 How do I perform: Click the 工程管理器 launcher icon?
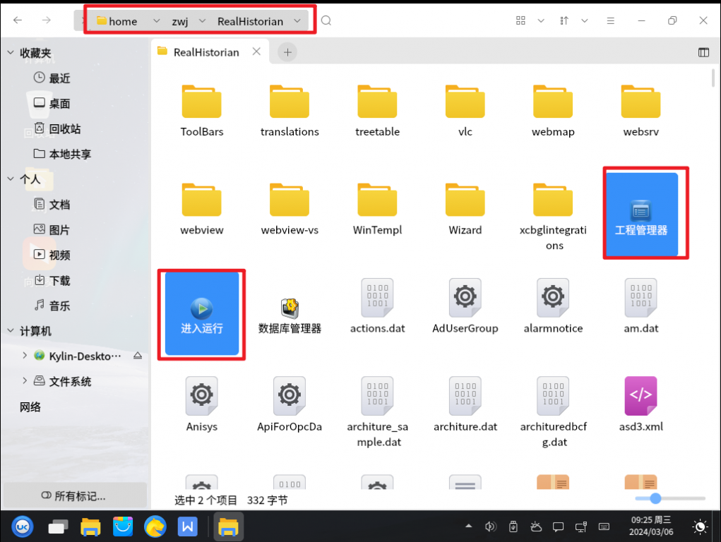(641, 215)
